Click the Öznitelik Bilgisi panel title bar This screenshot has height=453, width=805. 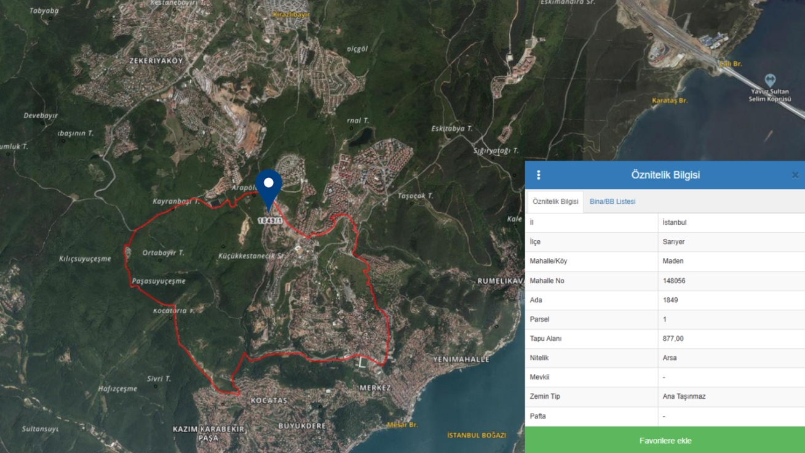coord(665,175)
